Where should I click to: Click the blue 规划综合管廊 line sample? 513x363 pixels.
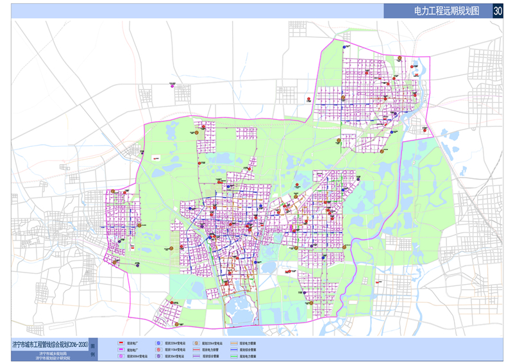(x=234, y=350)
